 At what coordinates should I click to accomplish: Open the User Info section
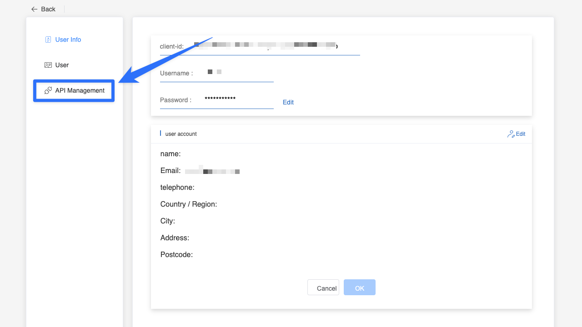(x=68, y=40)
